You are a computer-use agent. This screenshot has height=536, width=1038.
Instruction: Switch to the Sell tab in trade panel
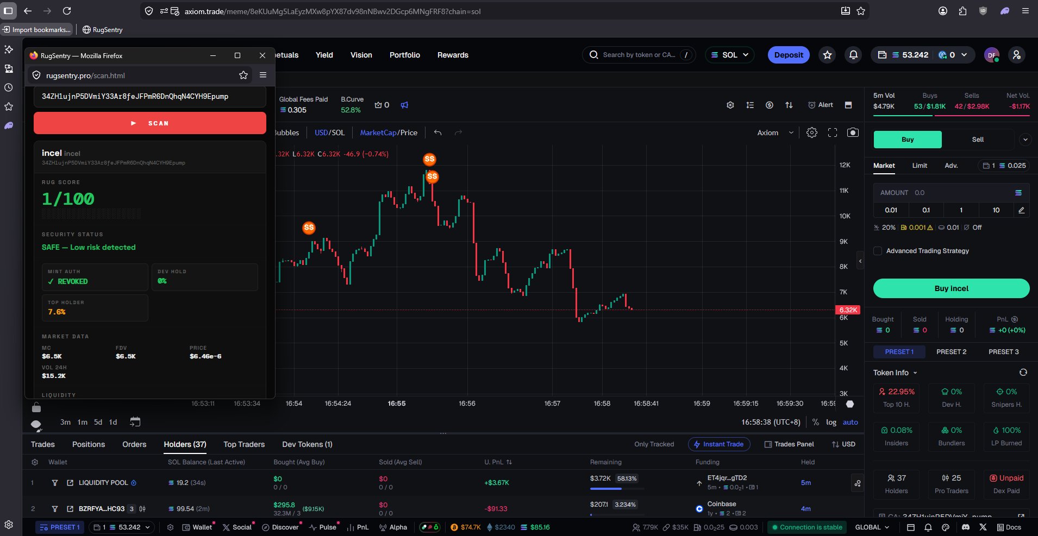coord(978,140)
